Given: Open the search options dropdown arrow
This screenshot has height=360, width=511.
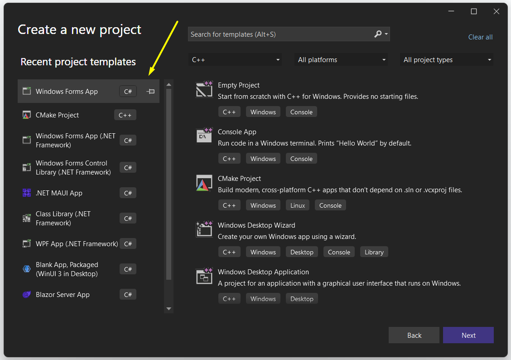Looking at the screenshot, I should coord(386,34).
